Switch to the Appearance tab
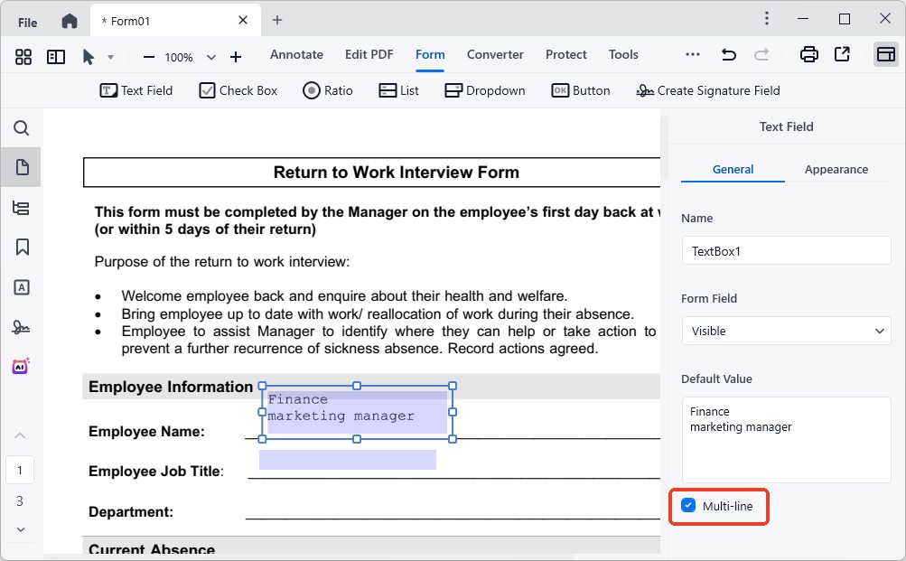This screenshot has width=906, height=561. click(836, 169)
